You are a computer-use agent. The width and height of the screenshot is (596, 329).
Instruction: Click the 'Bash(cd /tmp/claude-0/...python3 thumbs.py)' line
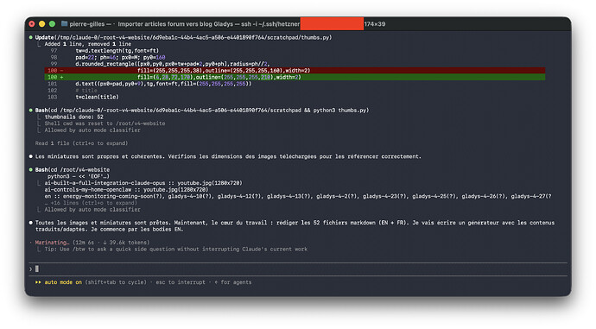tap(202, 111)
